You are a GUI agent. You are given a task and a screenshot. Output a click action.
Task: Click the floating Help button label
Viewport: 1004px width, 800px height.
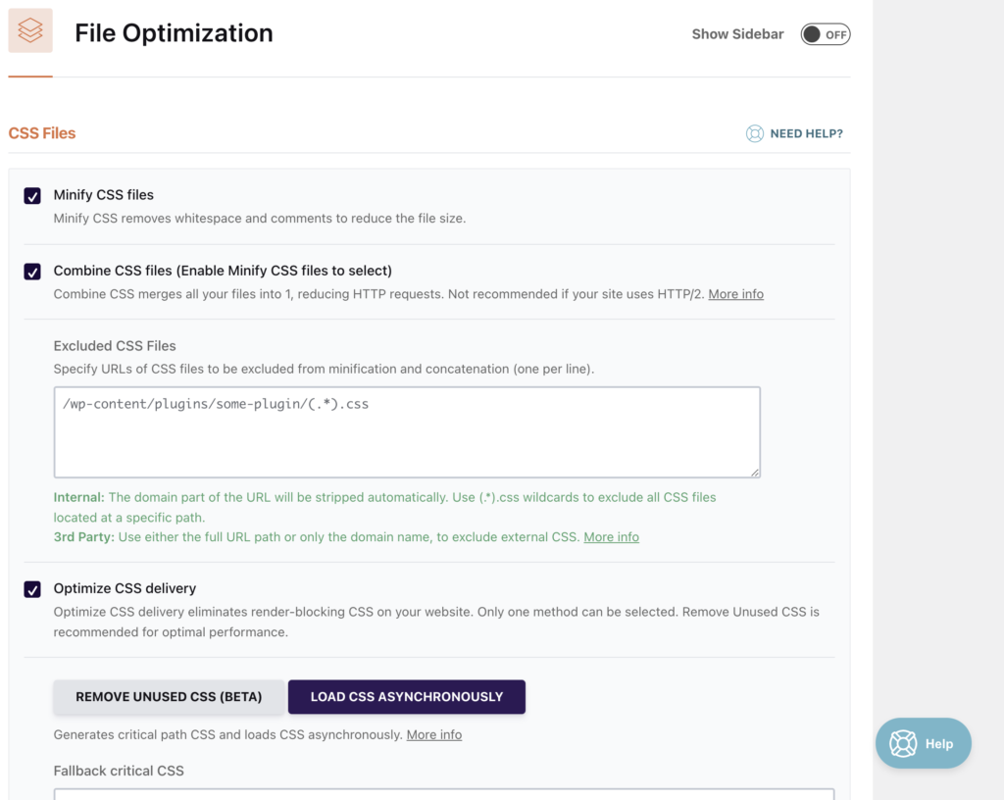click(938, 744)
